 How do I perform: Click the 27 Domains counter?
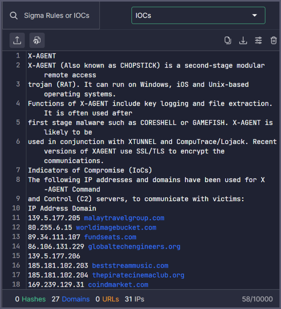click(x=71, y=299)
